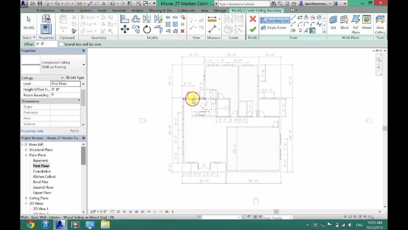This screenshot has width=408, height=230.
Task: Open view scale 1/4" = 1'-0" selector
Action: pyautogui.click(x=98, y=211)
